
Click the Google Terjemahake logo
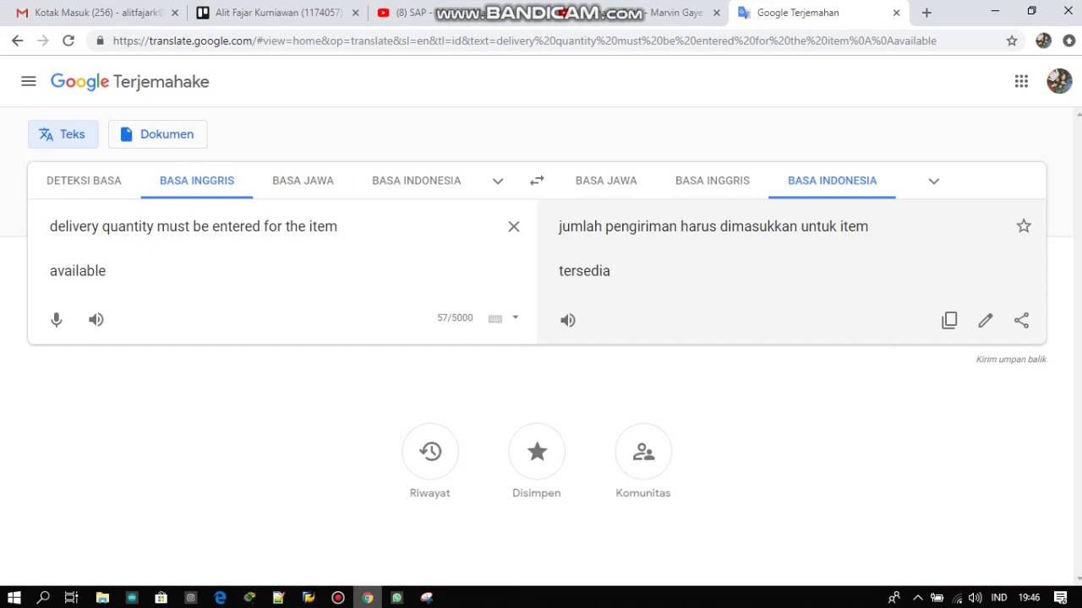129,82
